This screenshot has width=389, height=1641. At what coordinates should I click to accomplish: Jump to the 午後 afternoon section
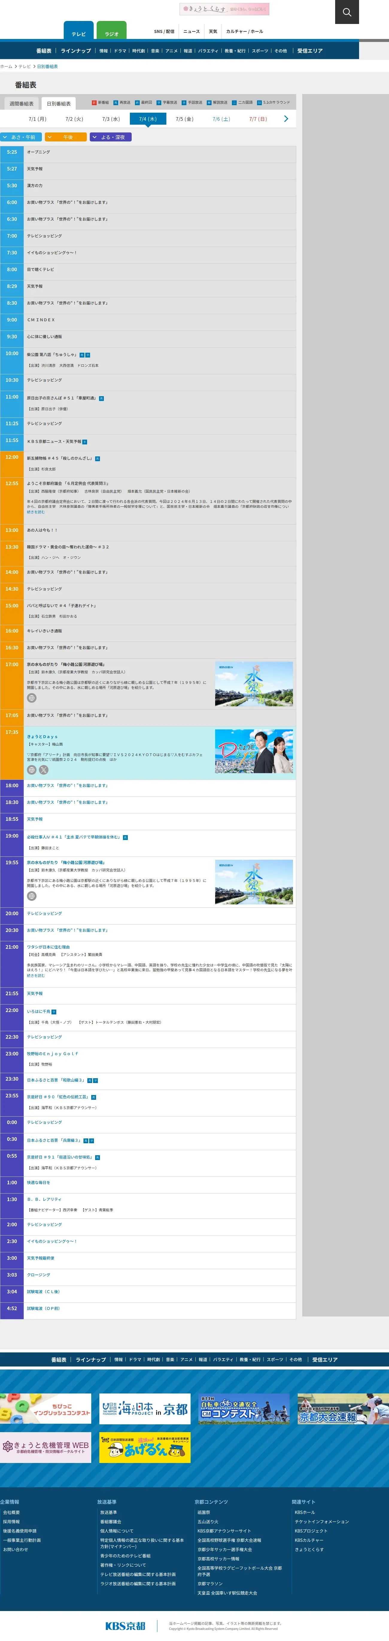pos(66,137)
